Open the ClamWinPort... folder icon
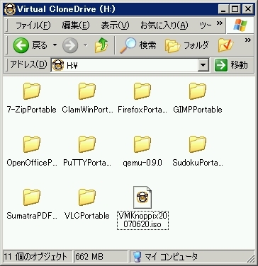The width and height of the screenshot is (258, 266). 87,91
